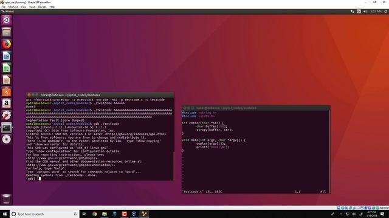The image size is (389, 218).
Task: Minimize the VirtualBox window
Action: [x=365, y=2]
